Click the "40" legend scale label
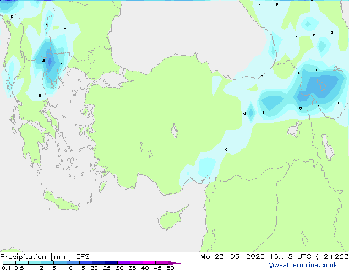Screen dimensions: 349x270 [x=145, y=268]
